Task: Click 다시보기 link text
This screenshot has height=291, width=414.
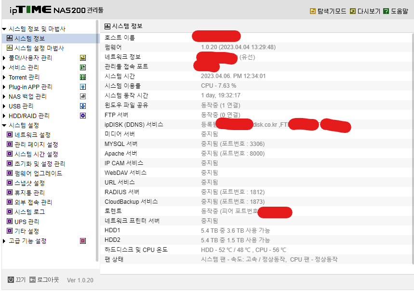Action: (x=369, y=11)
